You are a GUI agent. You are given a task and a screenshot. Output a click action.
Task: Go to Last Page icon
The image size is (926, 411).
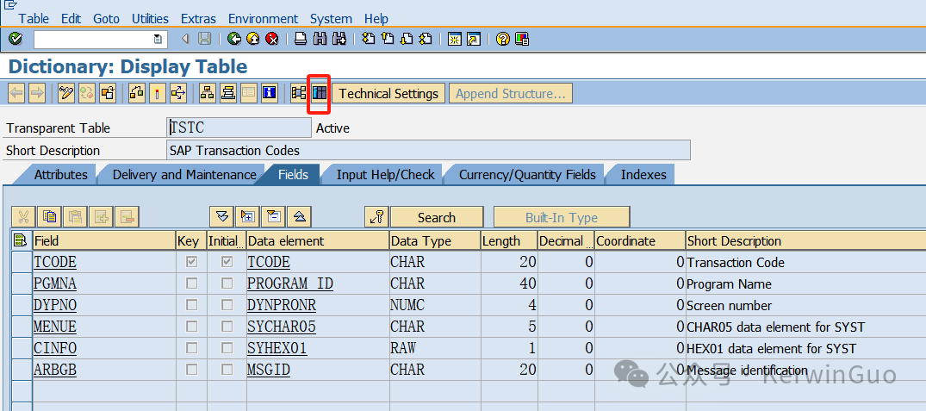pos(426,40)
